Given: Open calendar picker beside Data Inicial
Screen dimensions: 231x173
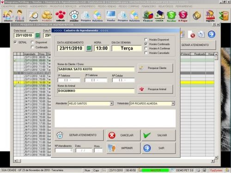Looking at the screenshot, I should [37, 36].
